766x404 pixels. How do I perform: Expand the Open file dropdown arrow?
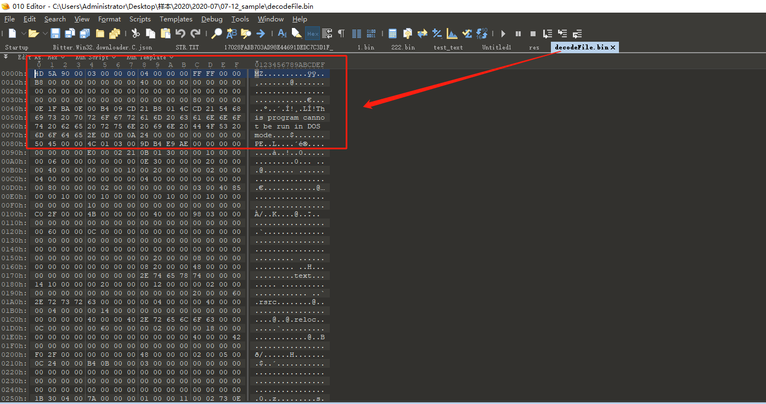click(45, 34)
